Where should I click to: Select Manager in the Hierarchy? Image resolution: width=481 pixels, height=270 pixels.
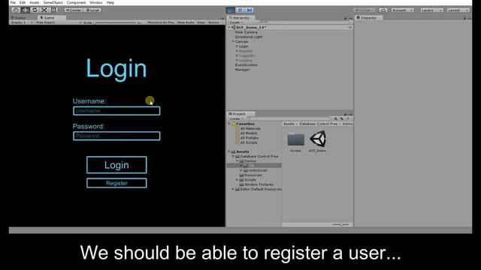coord(242,70)
